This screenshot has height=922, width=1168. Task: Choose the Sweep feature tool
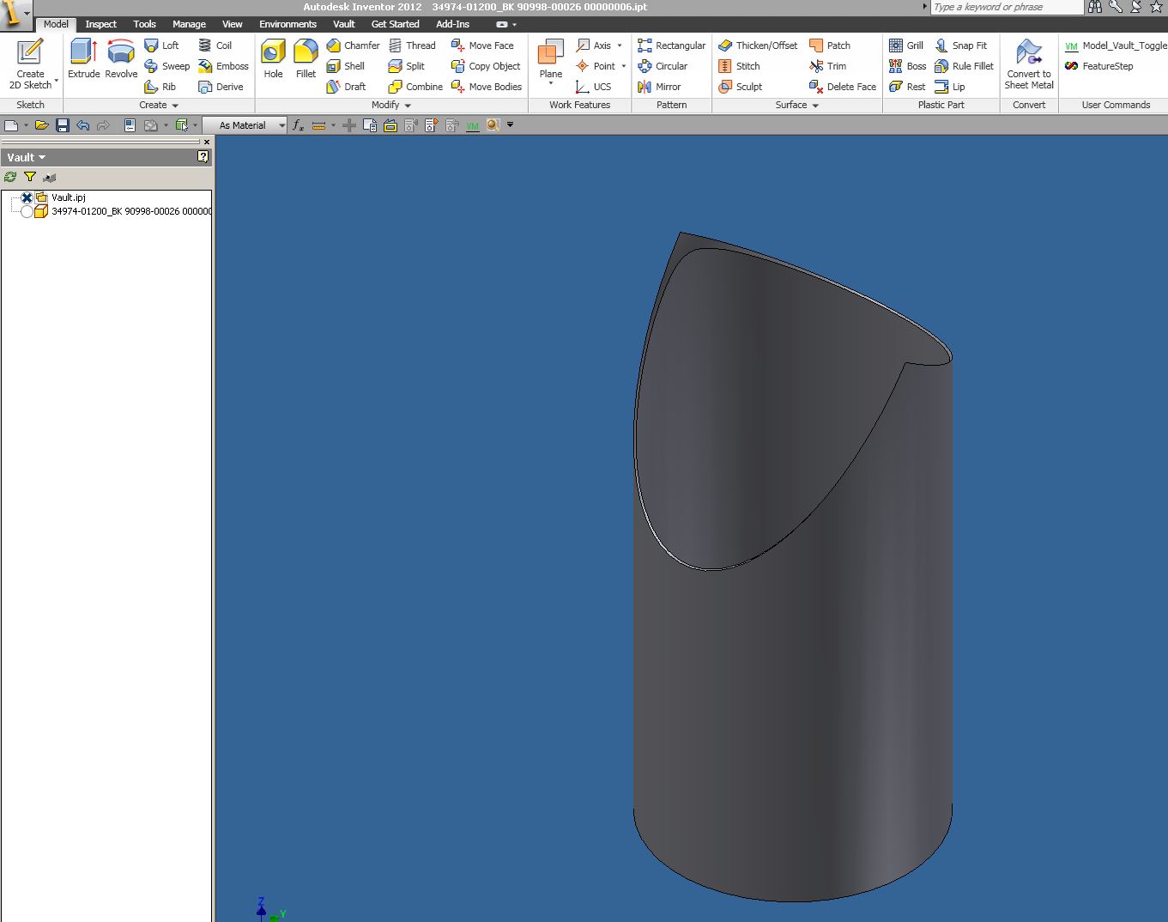tap(166, 66)
